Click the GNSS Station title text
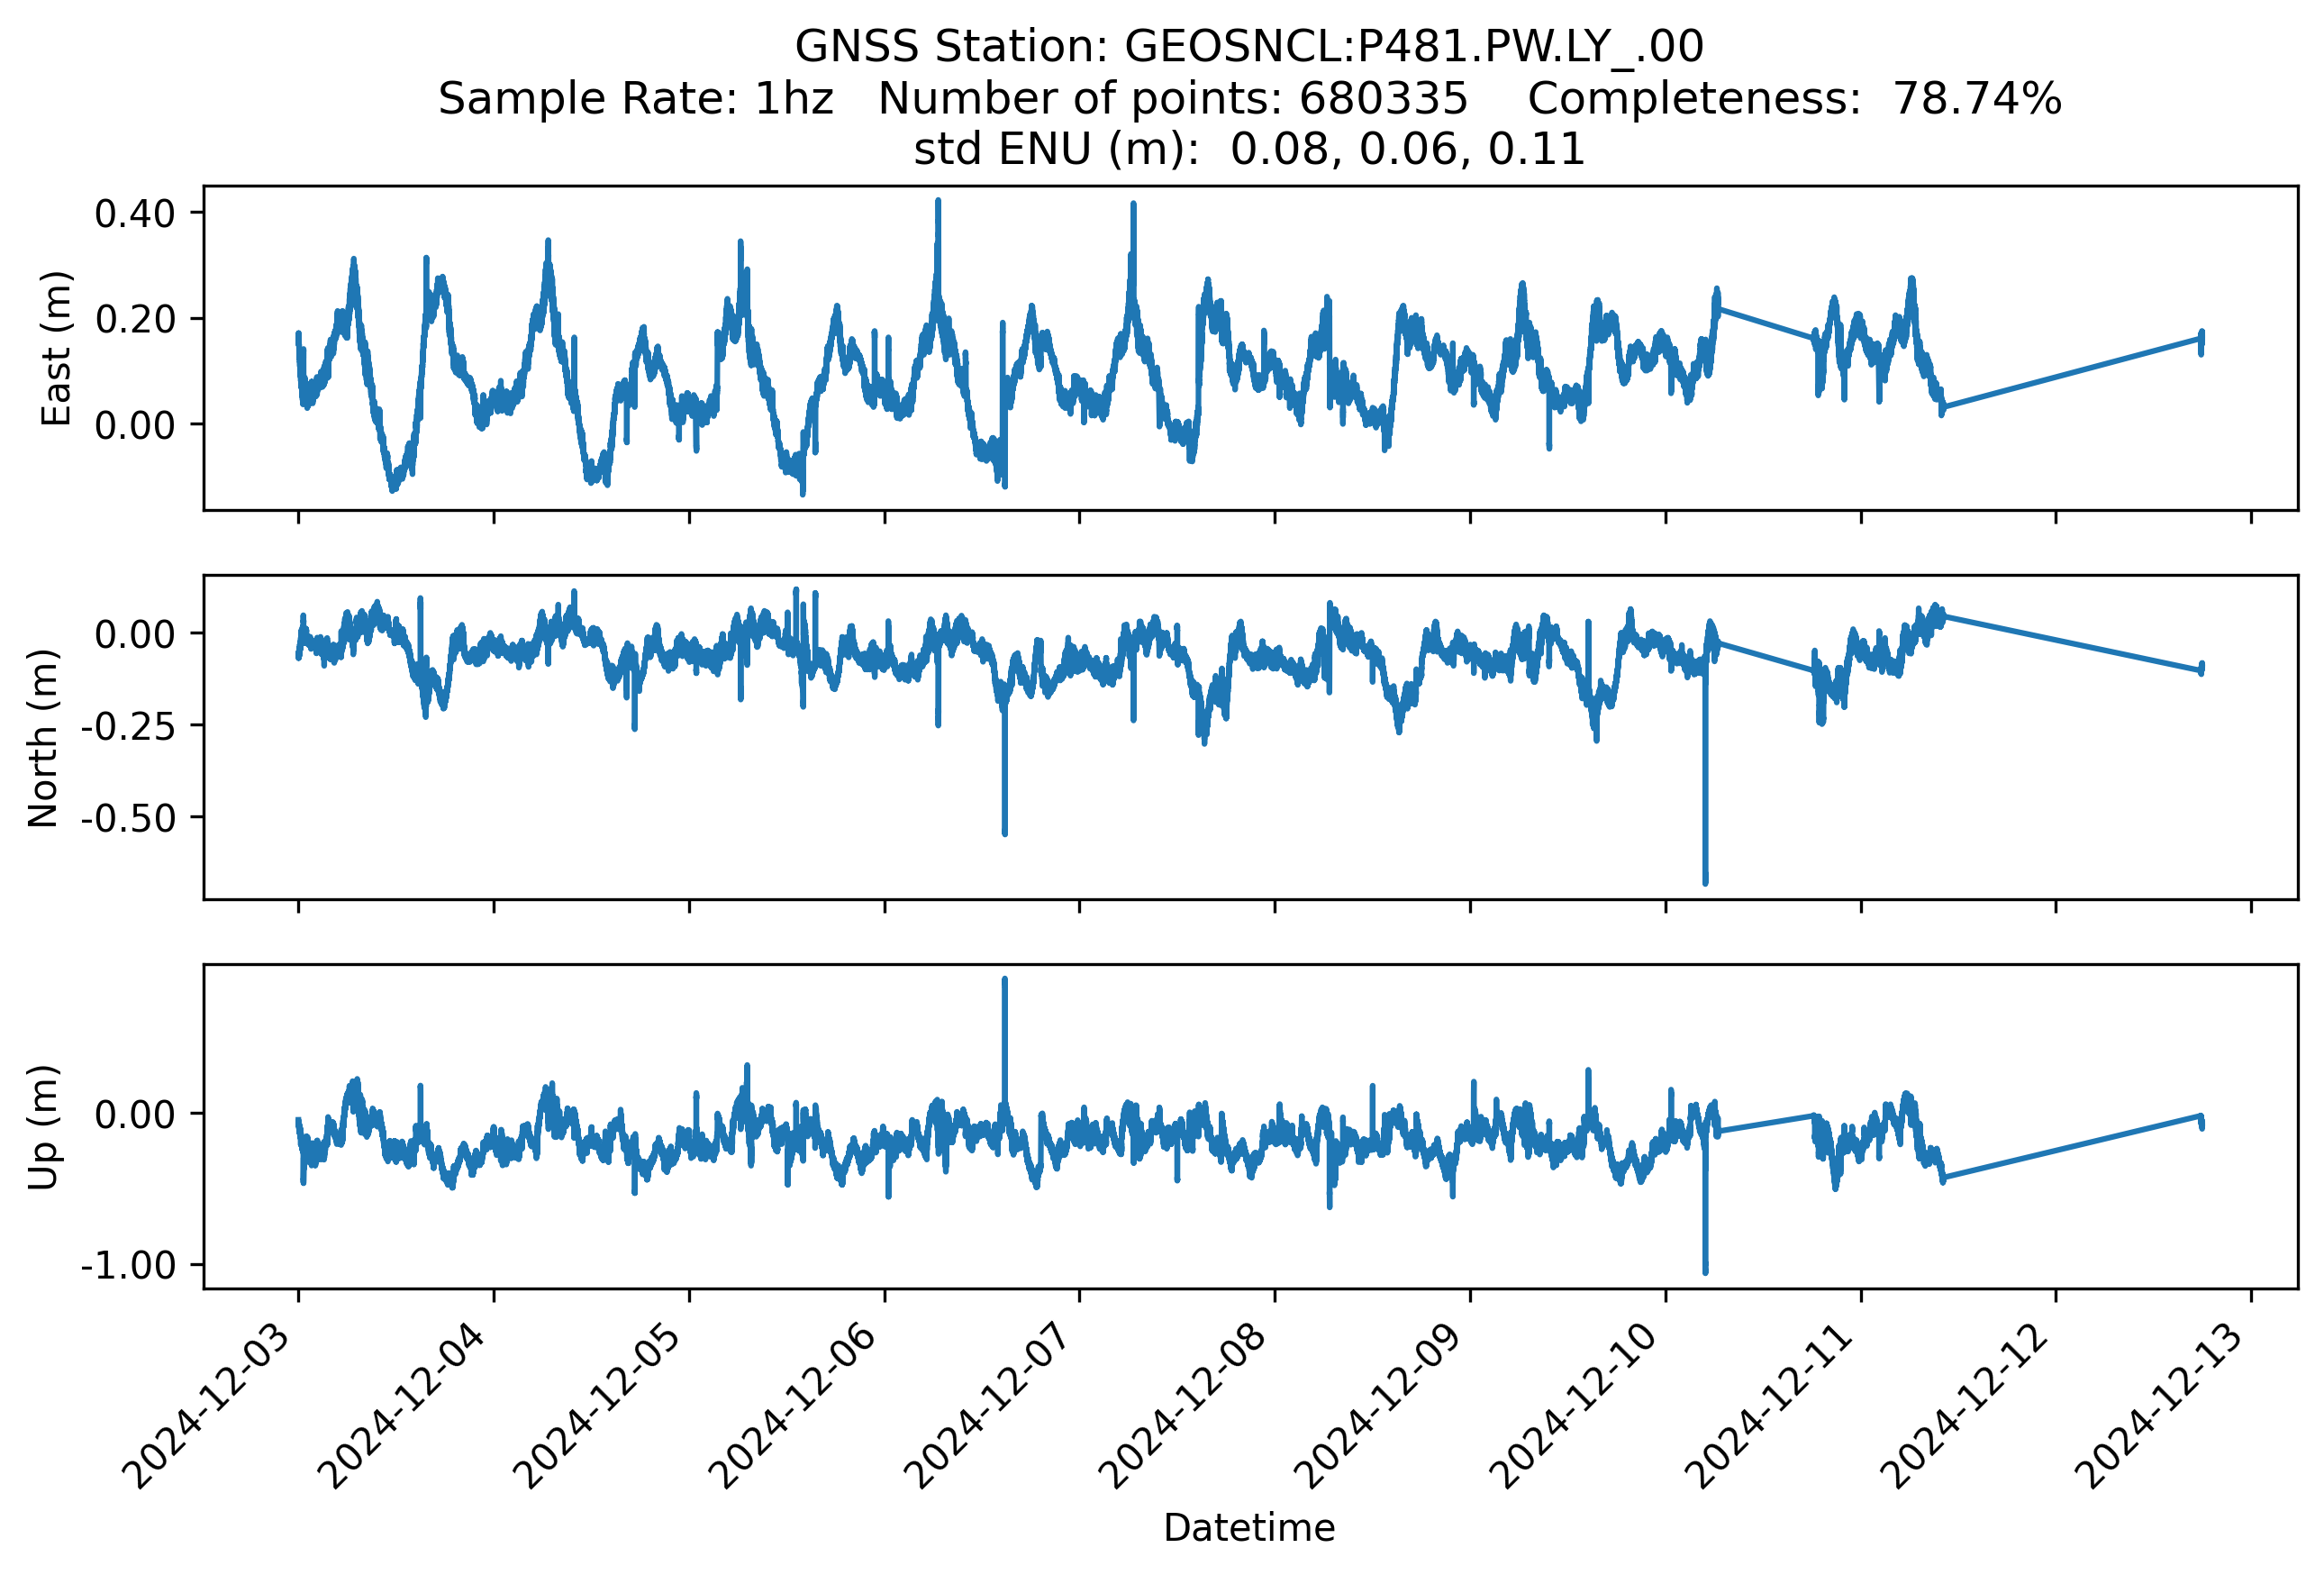This screenshot has width=2324, height=1575. click(x=1249, y=47)
